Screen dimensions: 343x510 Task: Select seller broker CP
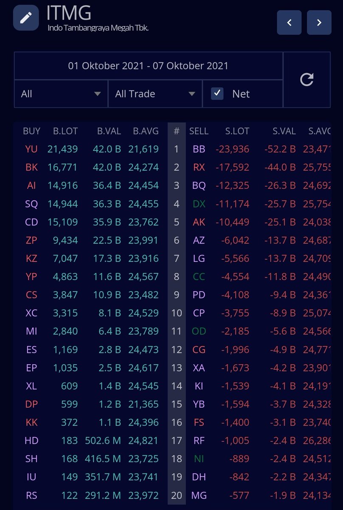pos(199,313)
